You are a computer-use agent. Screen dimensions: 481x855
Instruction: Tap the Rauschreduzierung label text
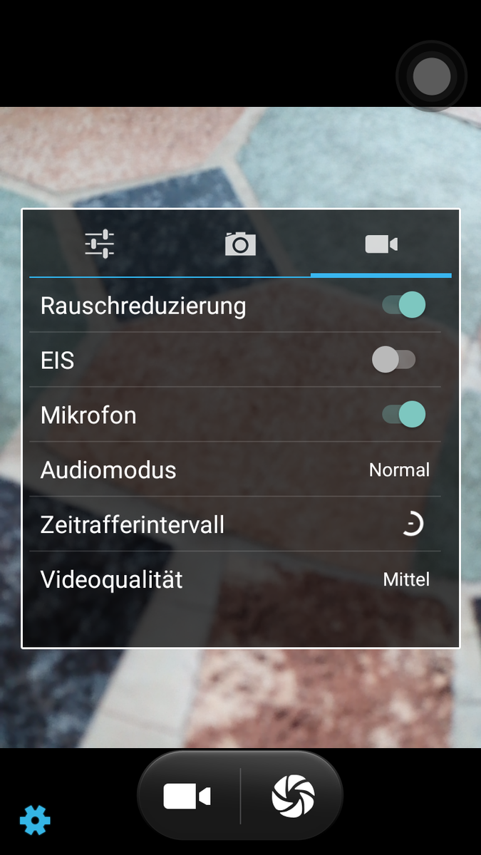(x=143, y=306)
